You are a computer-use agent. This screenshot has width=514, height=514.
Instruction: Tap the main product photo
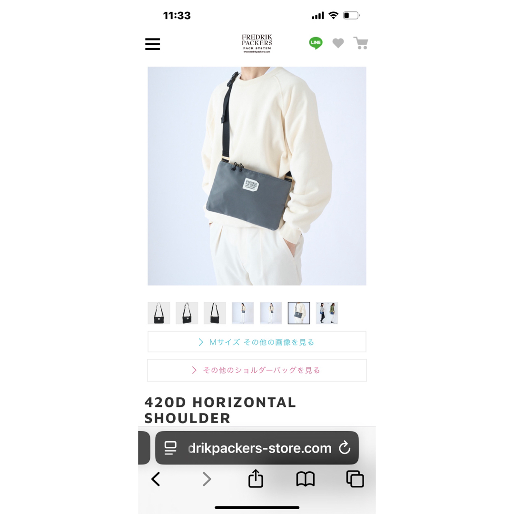(x=257, y=176)
